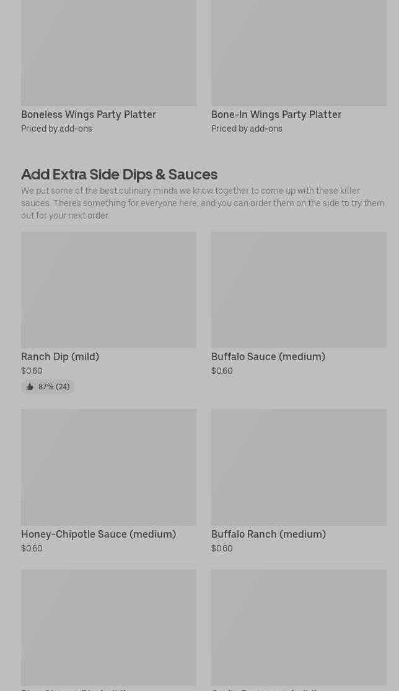Image resolution: width=399 pixels, height=691 pixels.
Task: Click "Priced by add-ons" under Bone-In Wings platter
Action: [247, 129]
